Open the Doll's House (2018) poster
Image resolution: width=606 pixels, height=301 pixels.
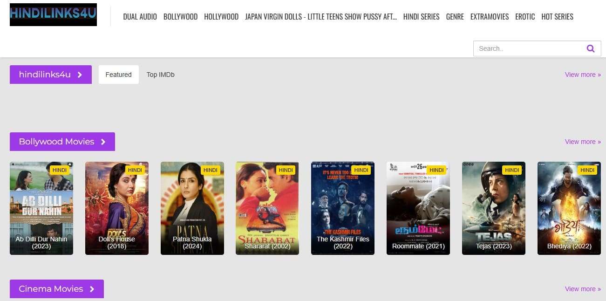click(x=117, y=208)
